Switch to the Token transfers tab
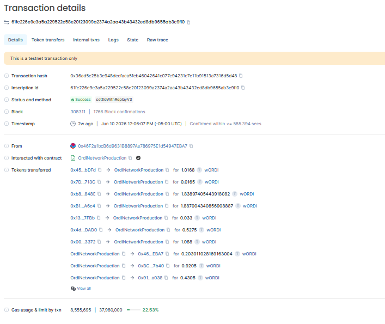This screenshot has width=385, height=324. click(x=48, y=40)
